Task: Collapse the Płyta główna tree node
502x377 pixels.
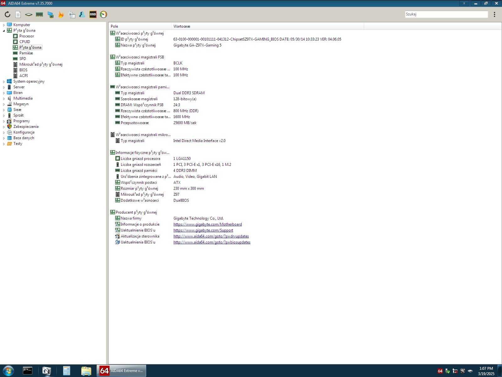Action: pos(4,30)
